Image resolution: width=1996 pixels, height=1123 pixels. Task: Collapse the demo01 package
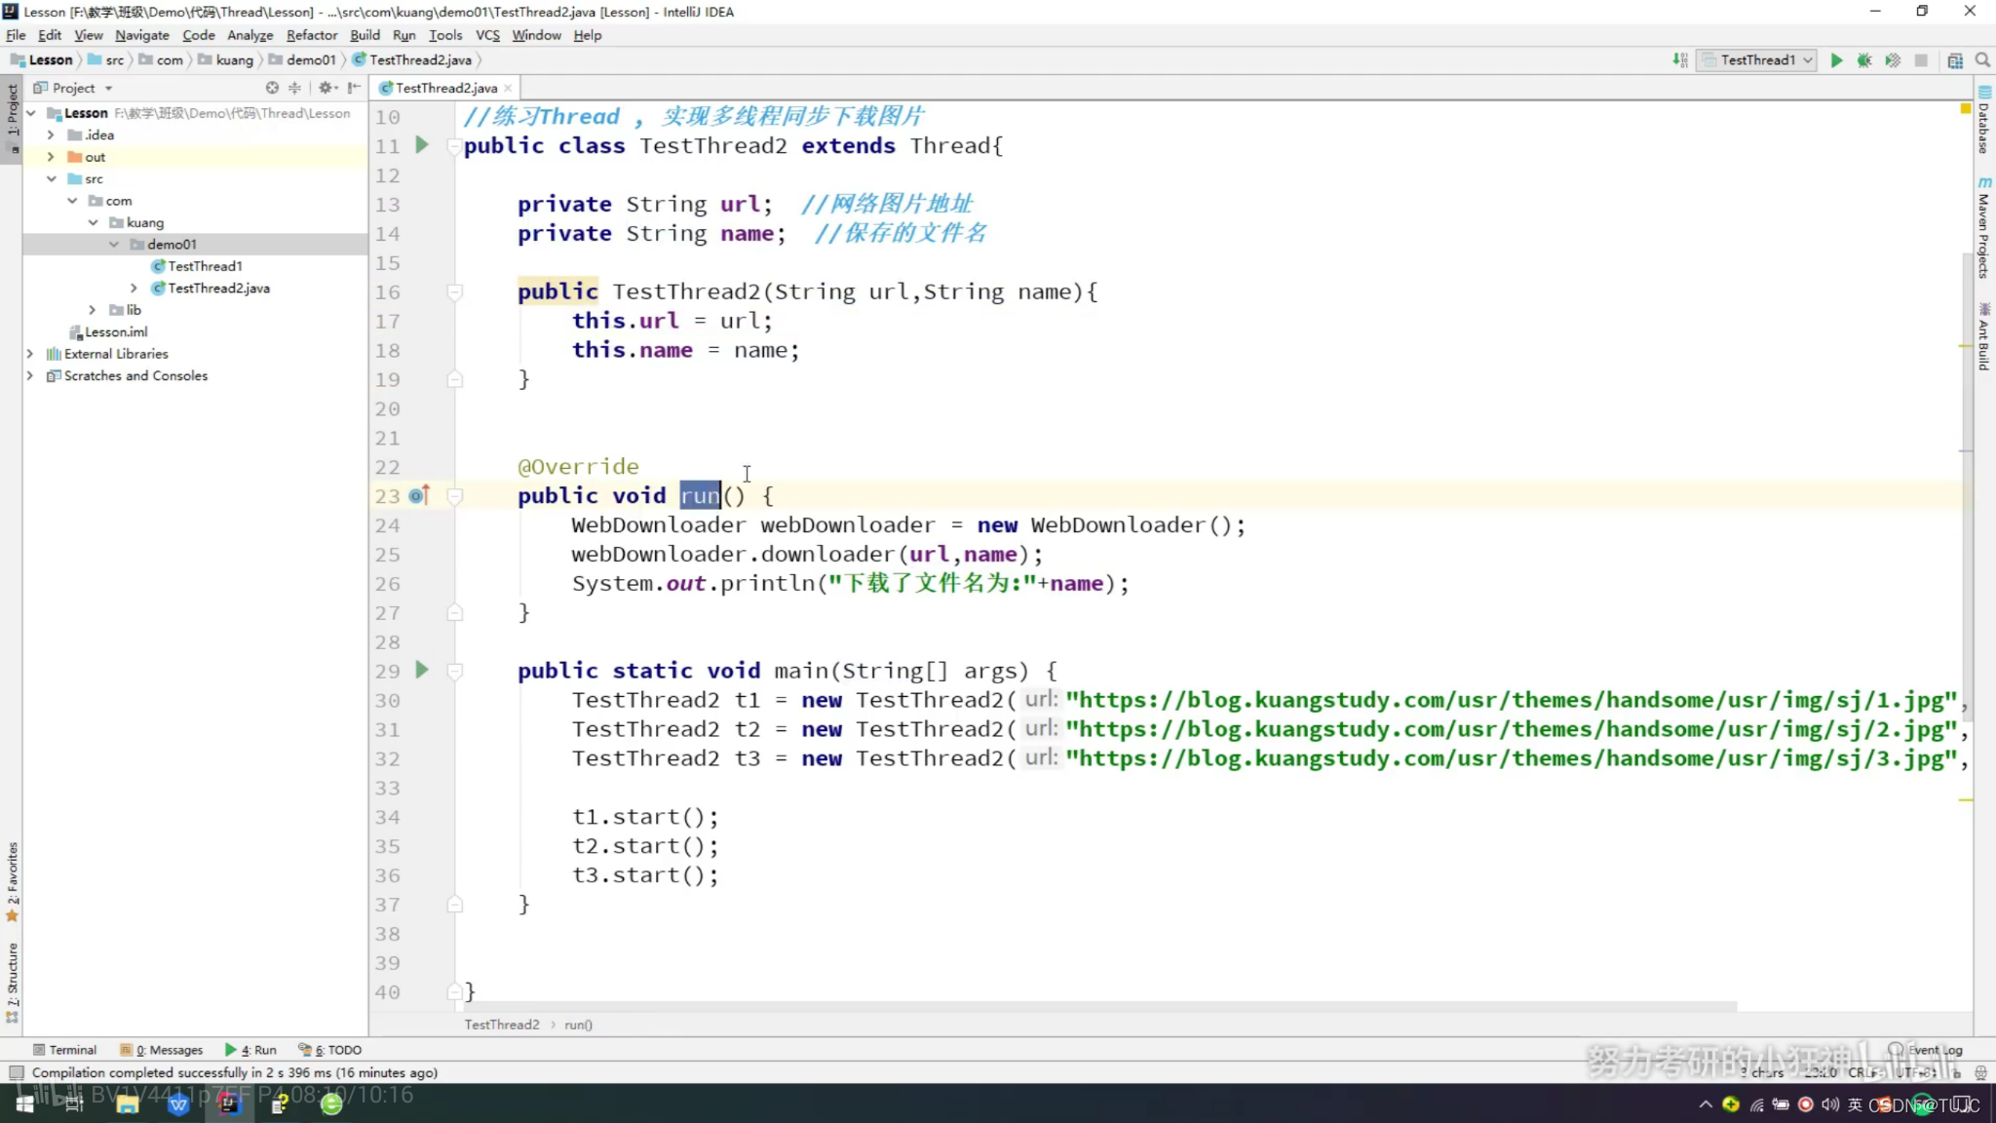tap(114, 244)
